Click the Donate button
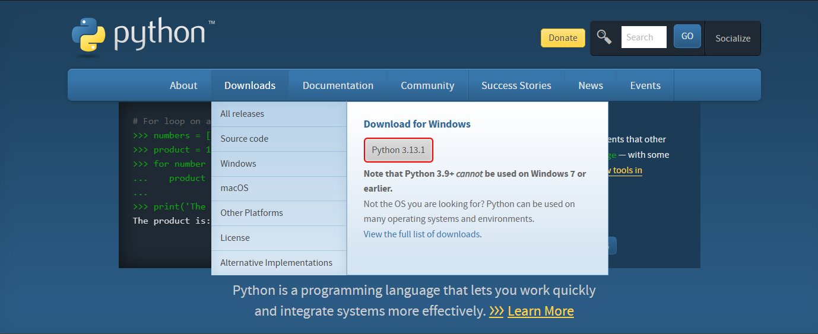The height and width of the screenshot is (334, 818). click(x=563, y=38)
